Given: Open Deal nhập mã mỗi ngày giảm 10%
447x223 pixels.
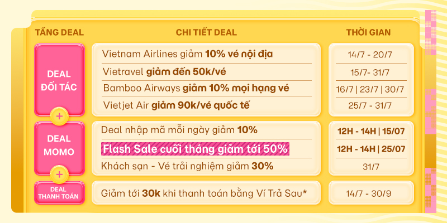Looking at the screenshot, I should [179, 130].
